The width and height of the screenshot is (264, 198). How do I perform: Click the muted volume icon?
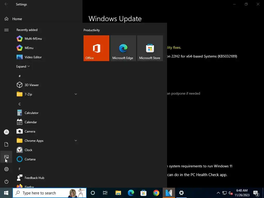tap(230, 193)
